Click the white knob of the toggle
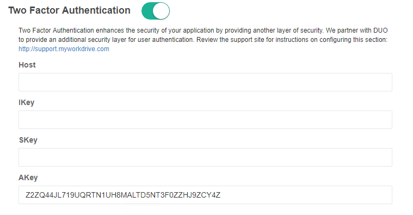 point(161,11)
